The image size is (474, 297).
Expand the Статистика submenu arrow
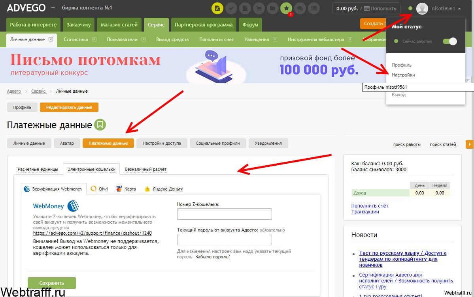pyautogui.click(x=94, y=39)
